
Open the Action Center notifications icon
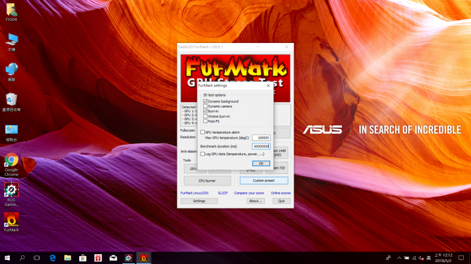point(461,257)
